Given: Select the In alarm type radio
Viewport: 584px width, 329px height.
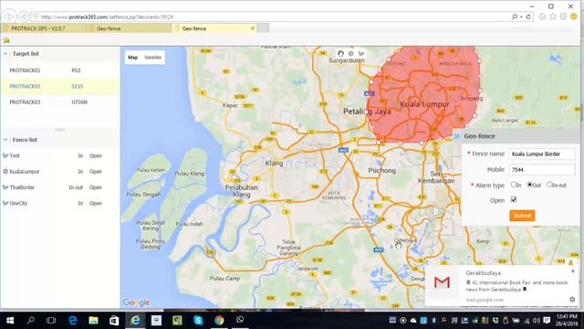Looking at the screenshot, I should click(514, 185).
